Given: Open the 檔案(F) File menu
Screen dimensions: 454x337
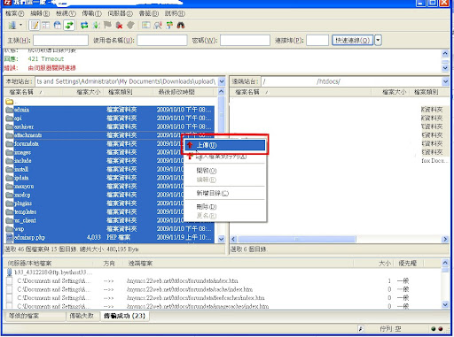Looking at the screenshot, I should (x=14, y=13).
